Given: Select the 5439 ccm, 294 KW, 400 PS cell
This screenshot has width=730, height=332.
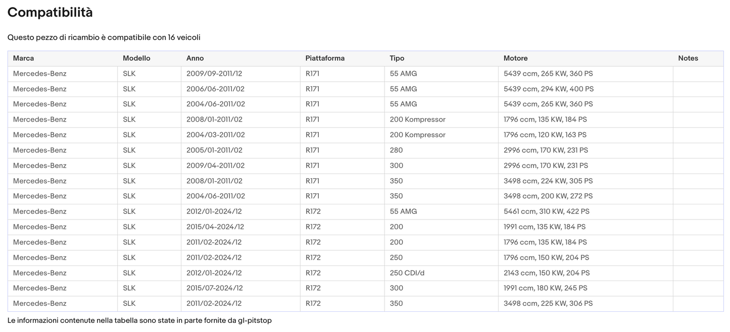Looking at the screenshot, I should tap(549, 89).
